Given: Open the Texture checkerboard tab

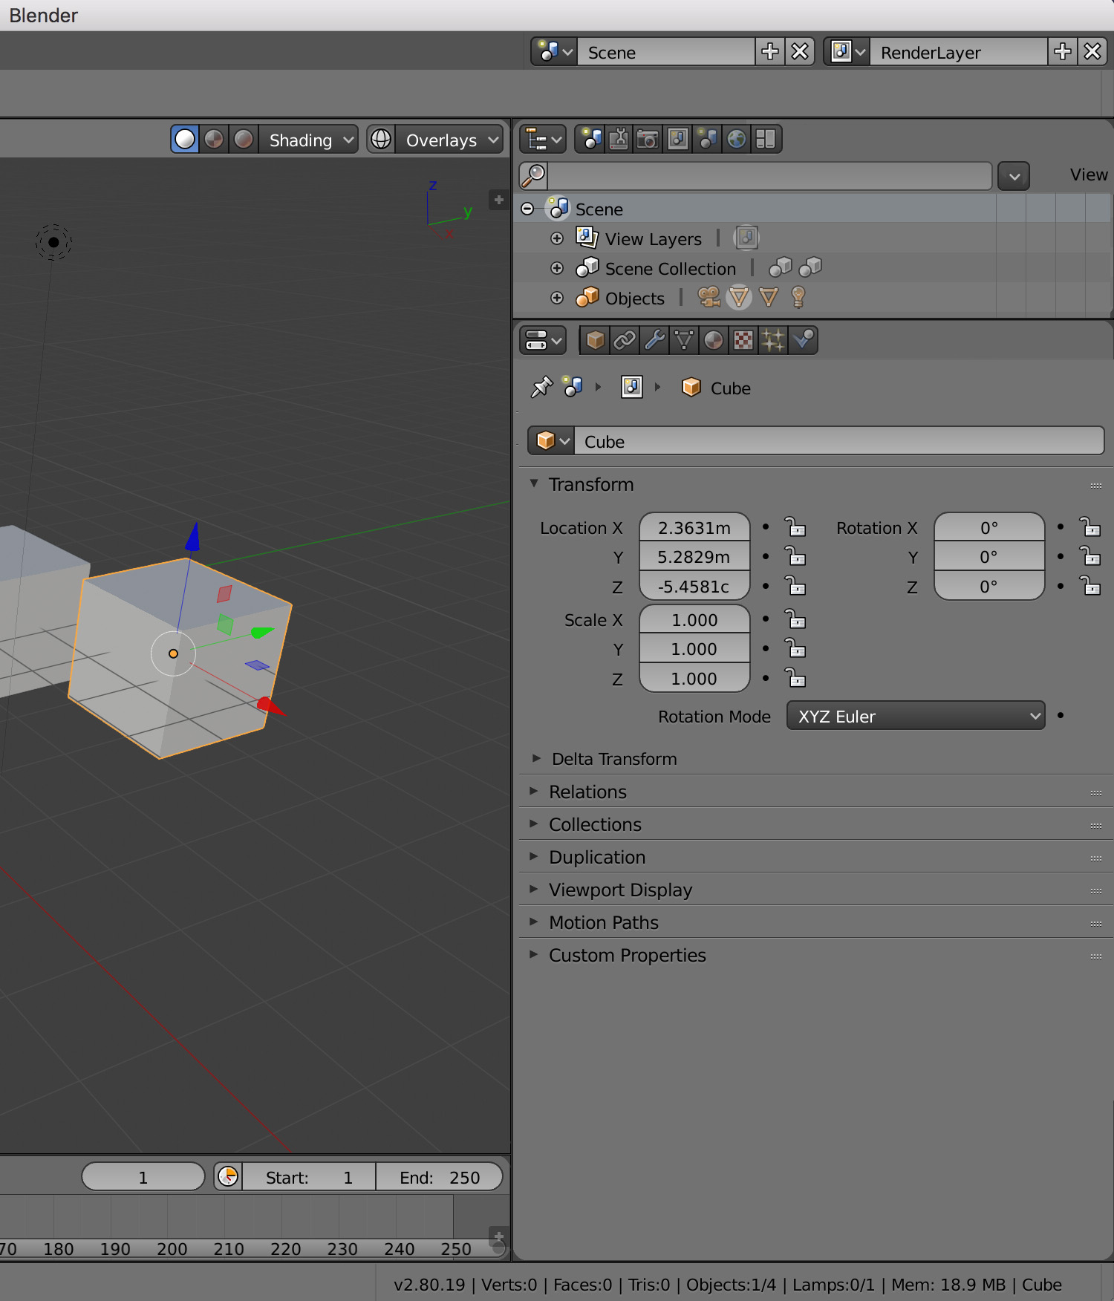Looking at the screenshot, I should (743, 340).
